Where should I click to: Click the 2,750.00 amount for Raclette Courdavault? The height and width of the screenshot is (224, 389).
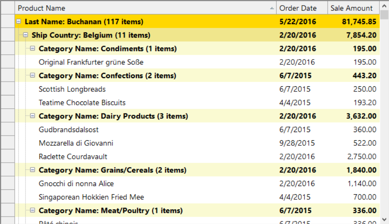(x=362, y=157)
